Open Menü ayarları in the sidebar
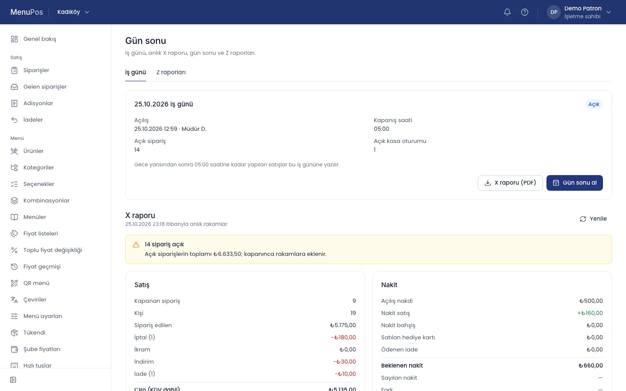The width and height of the screenshot is (626, 391). 56,316
